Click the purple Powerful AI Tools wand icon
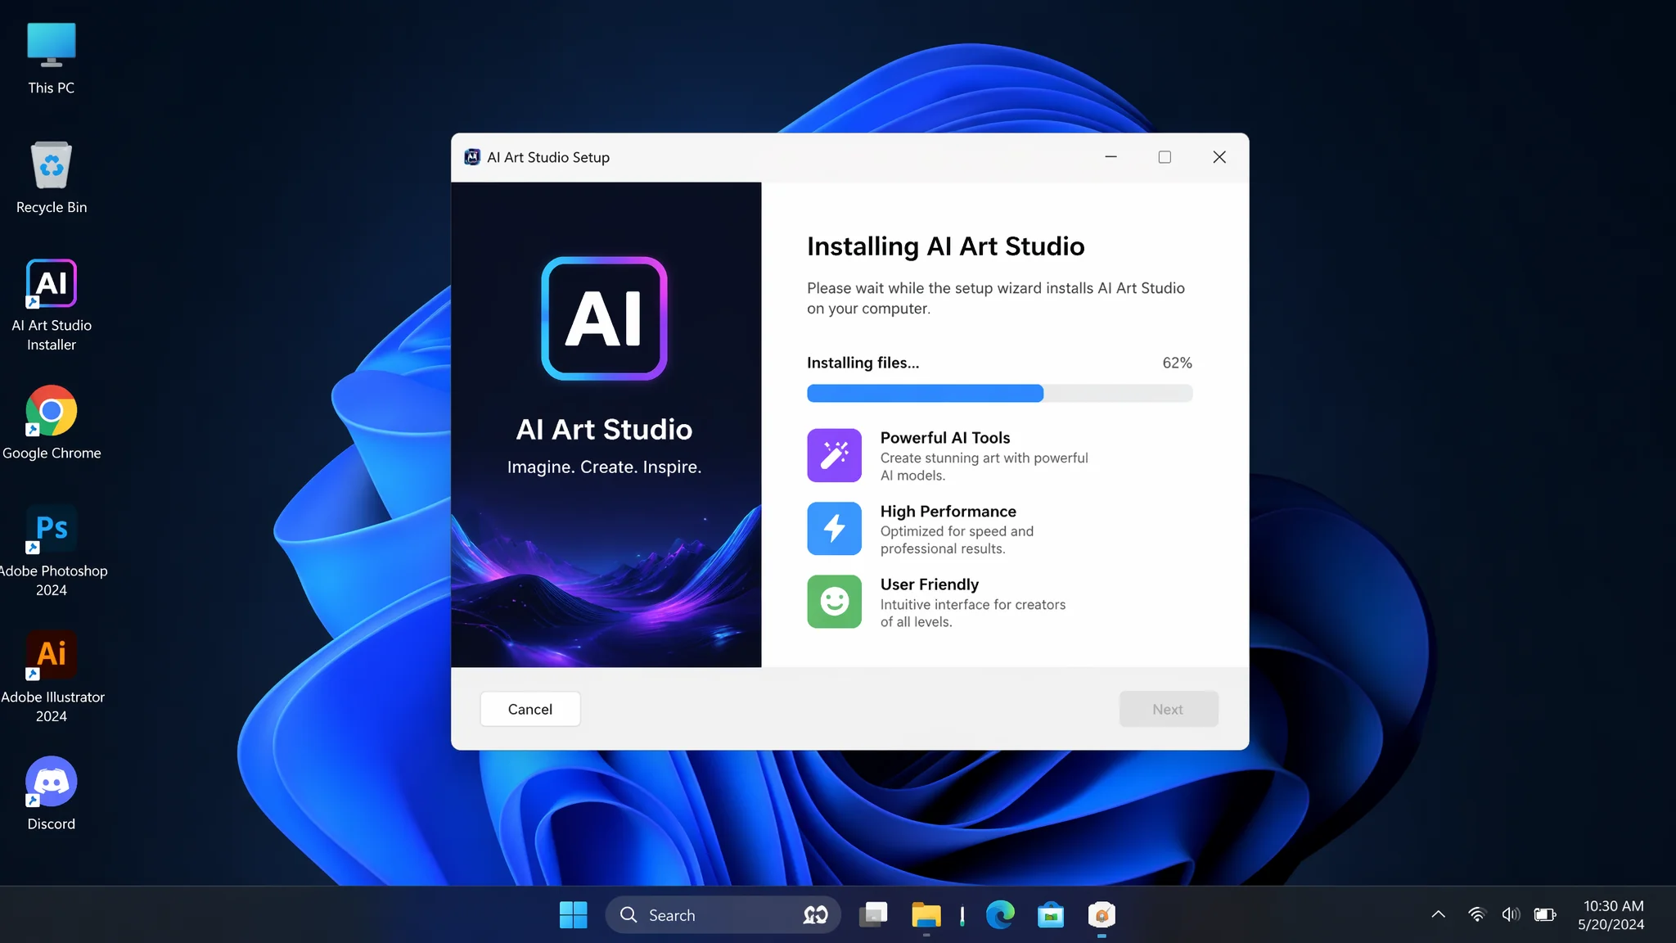The image size is (1676, 943). [x=834, y=455]
